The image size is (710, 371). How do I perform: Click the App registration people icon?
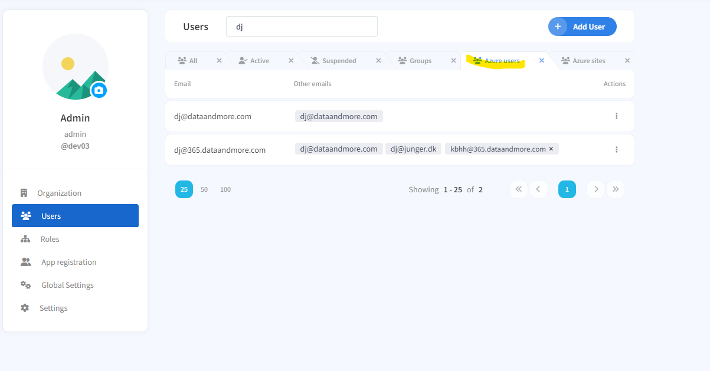[26, 262]
